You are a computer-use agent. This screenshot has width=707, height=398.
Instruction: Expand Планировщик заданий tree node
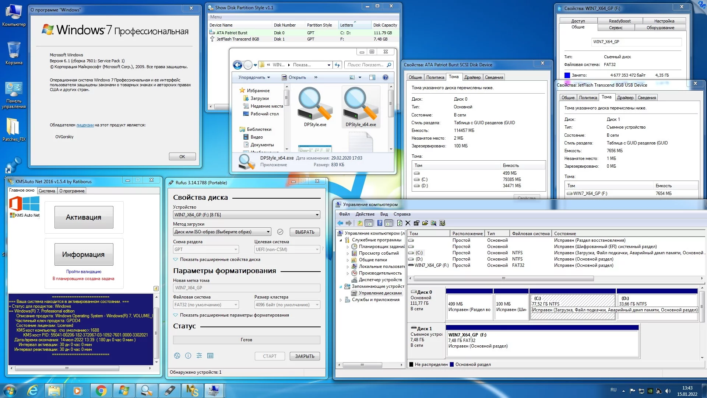click(x=348, y=247)
